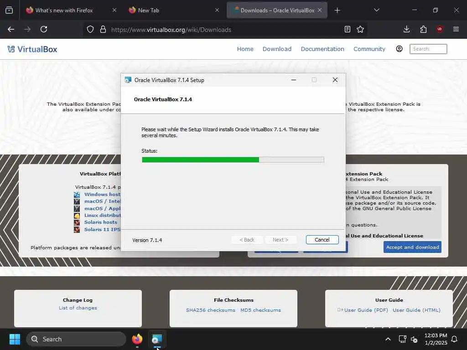The height and width of the screenshot is (350, 467).
Task: Open the user account icon on website
Action: pyautogui.click(x=399, y=49)
